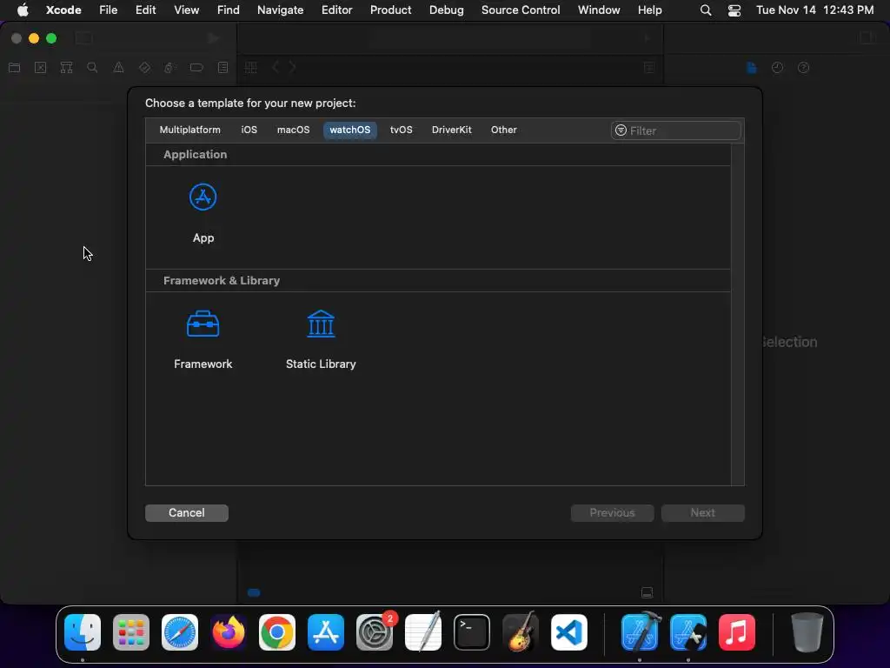Show the history inspector clock icon
Image resolution: width=890 pixels, height=668 pixels.
777,68
